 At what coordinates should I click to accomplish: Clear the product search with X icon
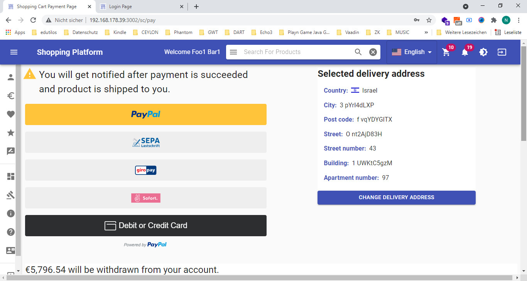373,52
